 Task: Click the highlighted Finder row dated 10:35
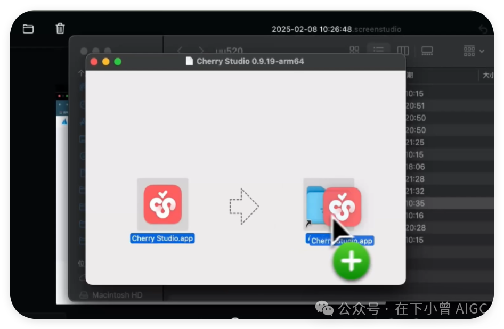450,203
